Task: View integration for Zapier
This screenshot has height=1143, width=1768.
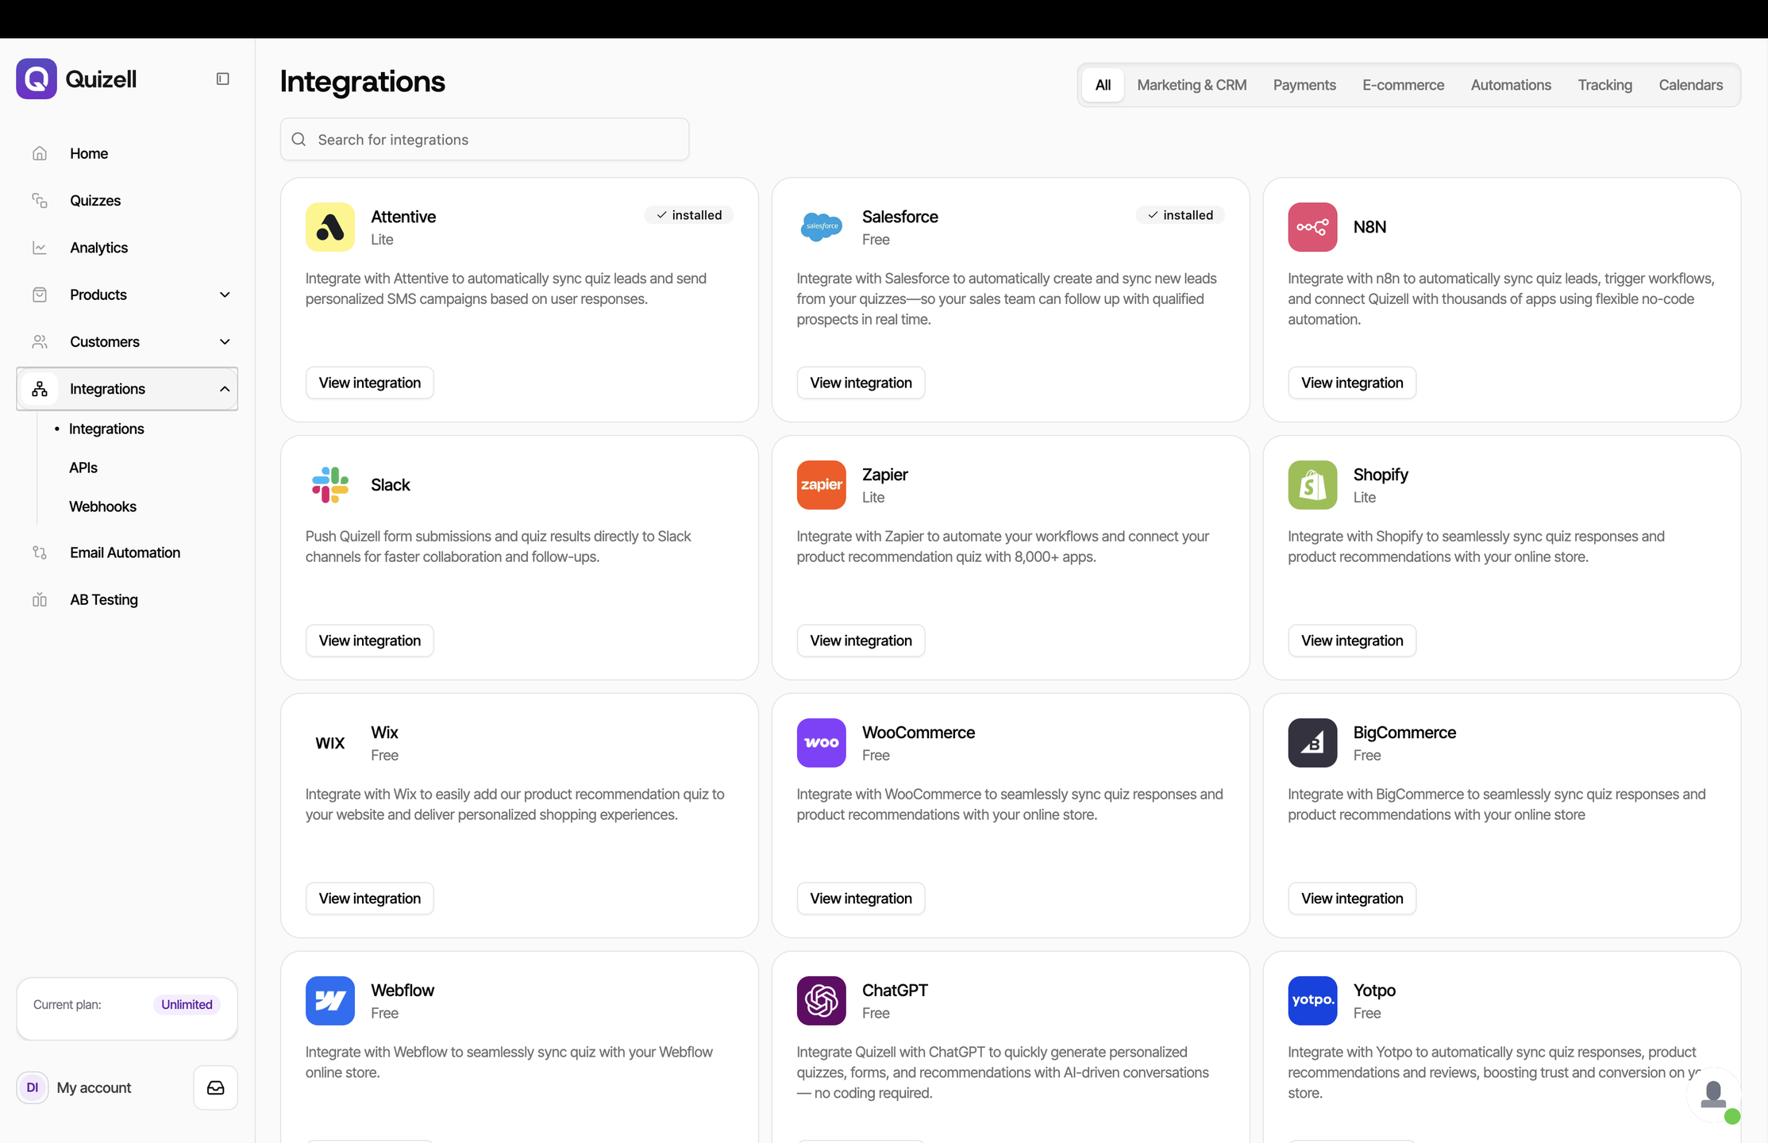Action: 861,641
